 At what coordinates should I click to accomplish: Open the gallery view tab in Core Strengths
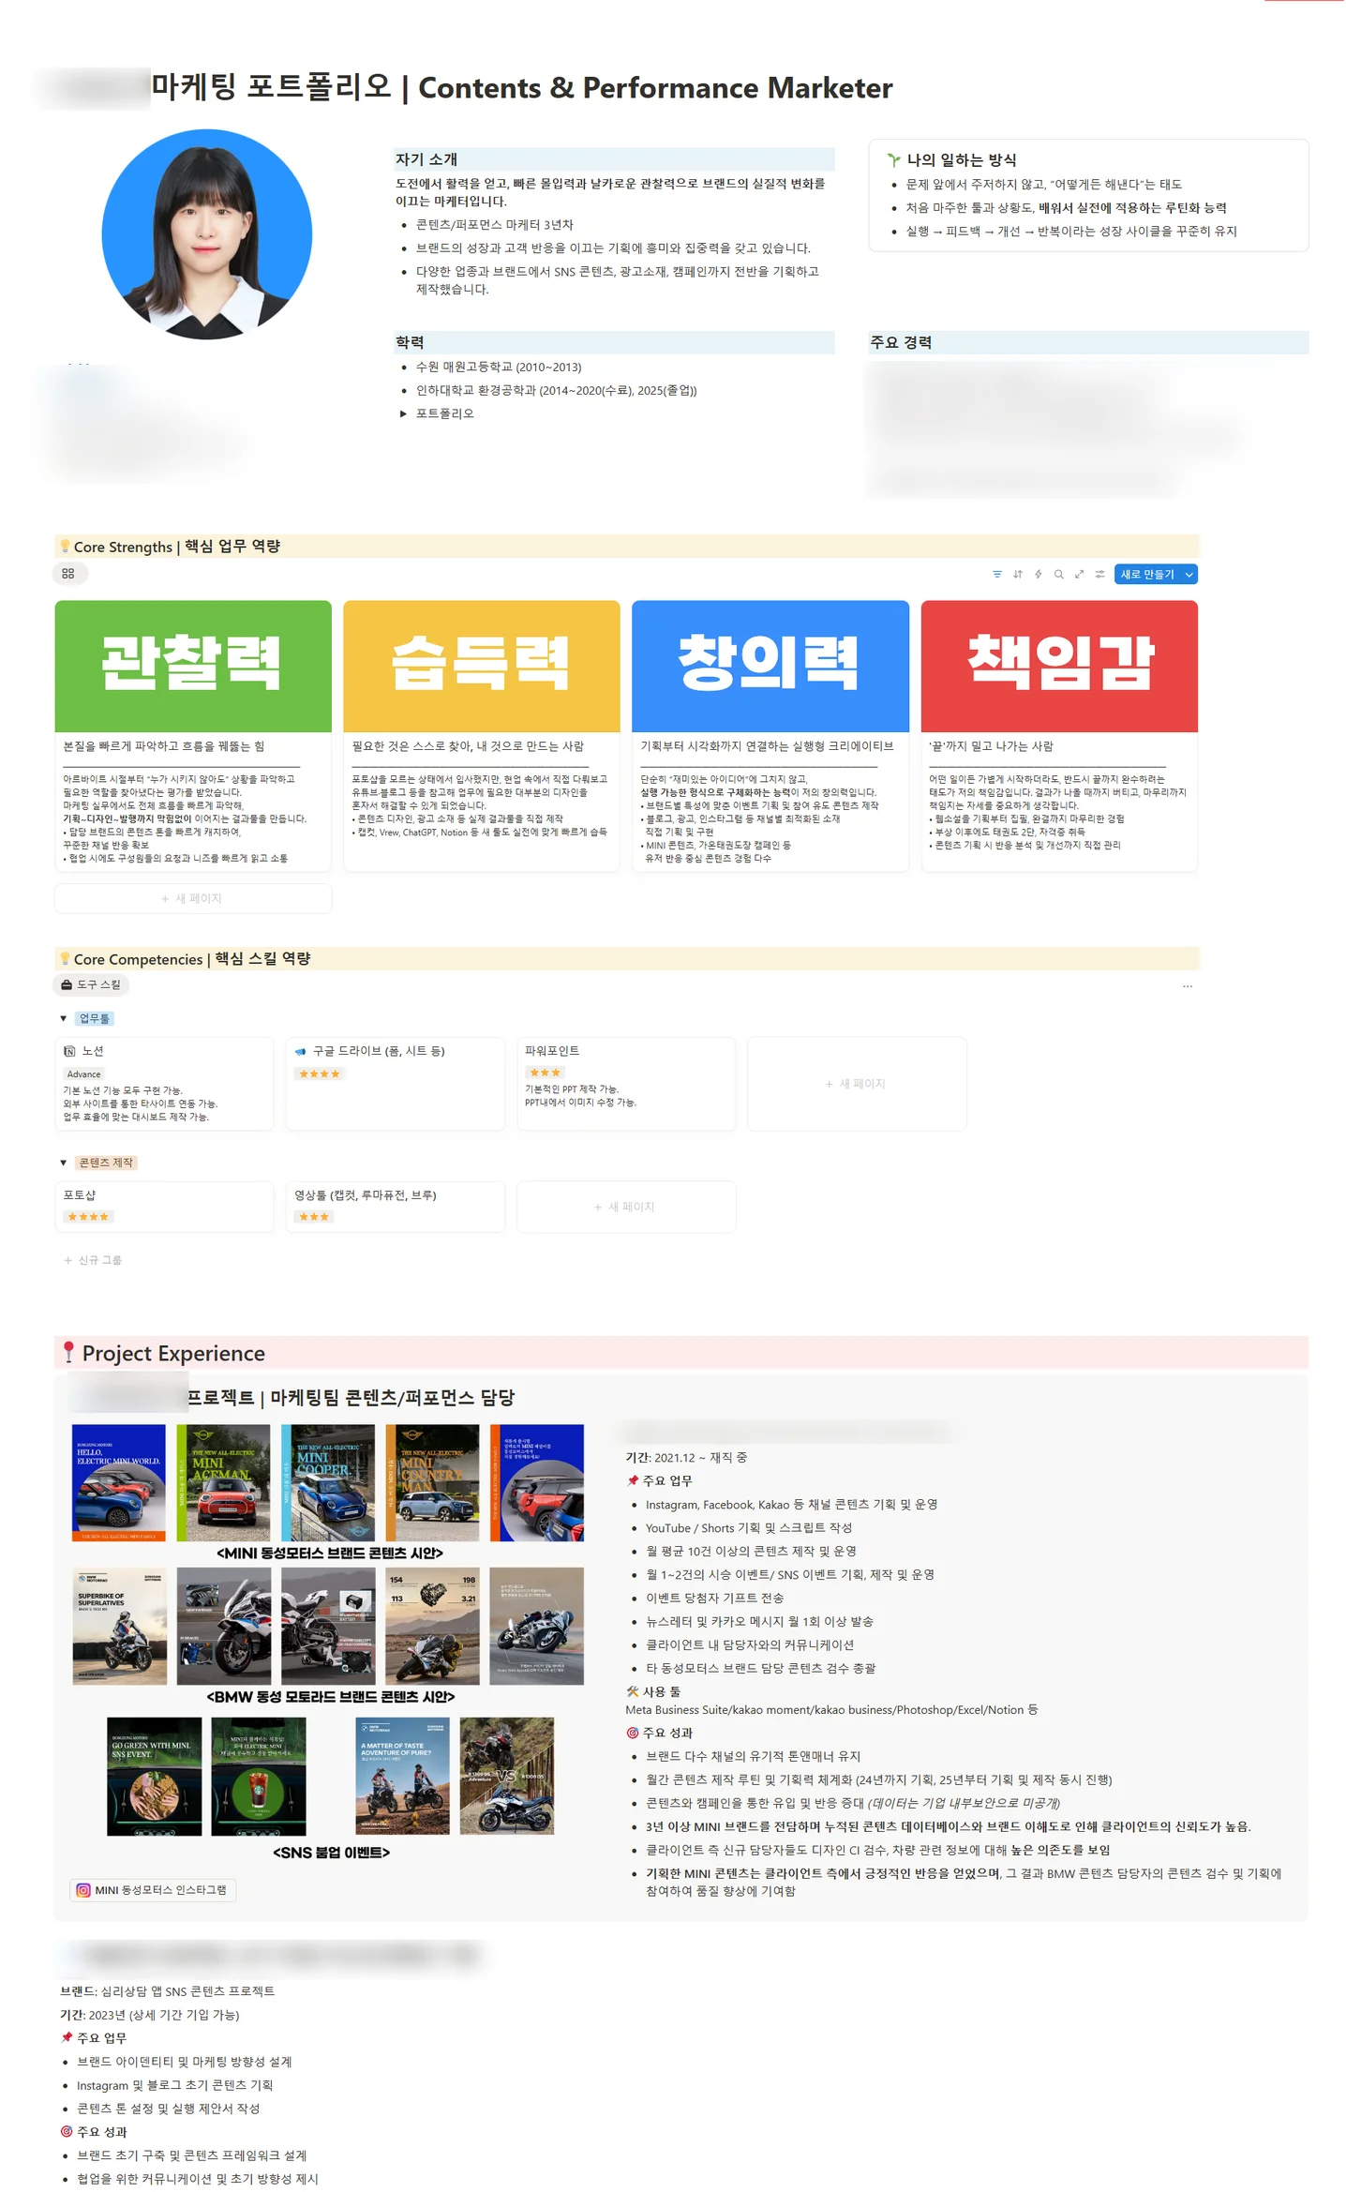coord(68,574)
